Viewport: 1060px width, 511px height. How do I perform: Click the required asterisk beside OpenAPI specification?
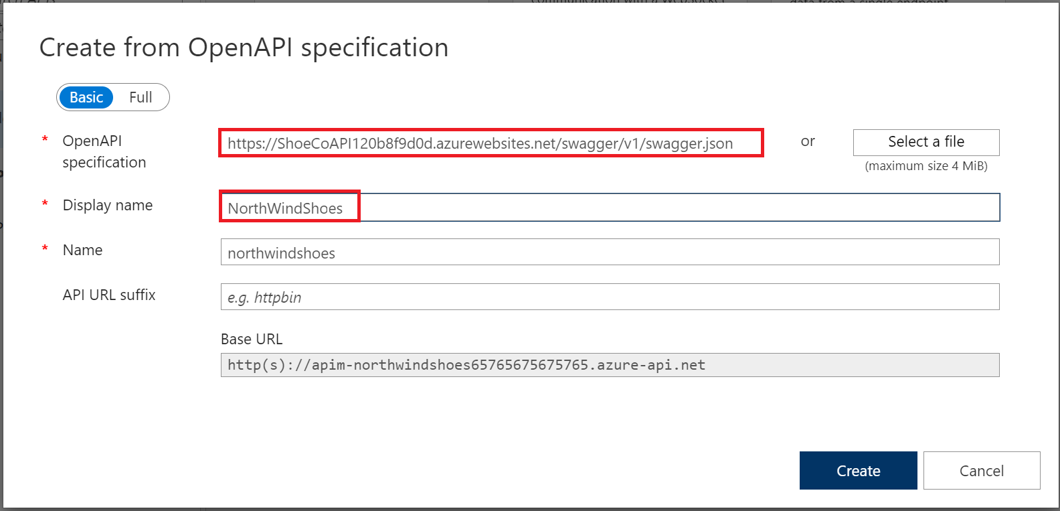click(44, 140)
